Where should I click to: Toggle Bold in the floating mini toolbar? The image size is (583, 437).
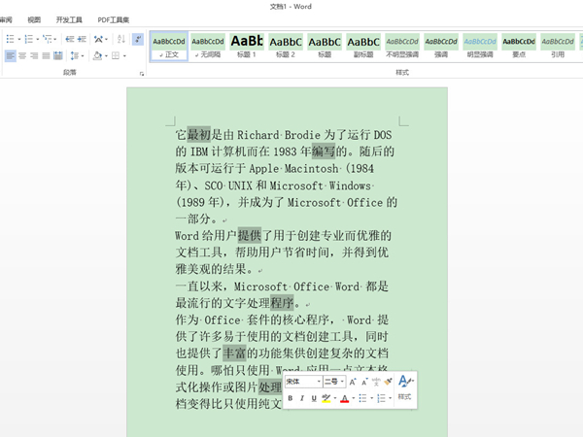coord(291,398)
